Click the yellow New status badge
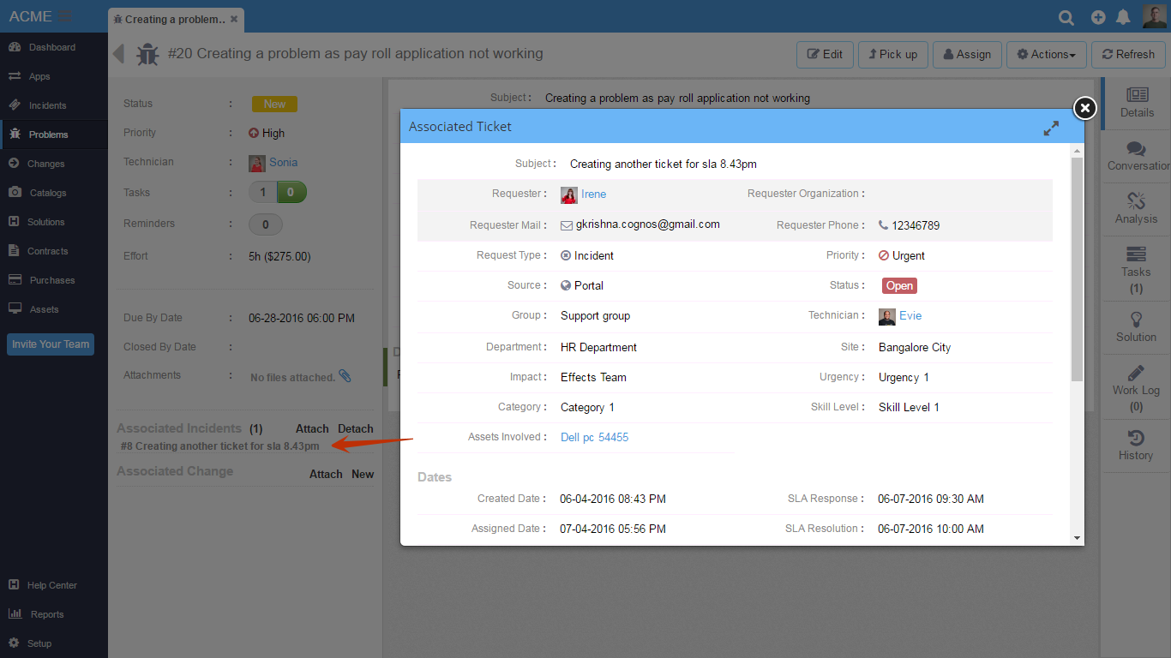Image resolution: width=1171 pixels, height=658 pixels. (274, 105)
